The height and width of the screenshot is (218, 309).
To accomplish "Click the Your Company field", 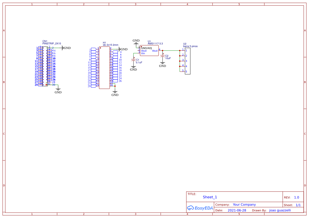I will click(x=244, y=205).
